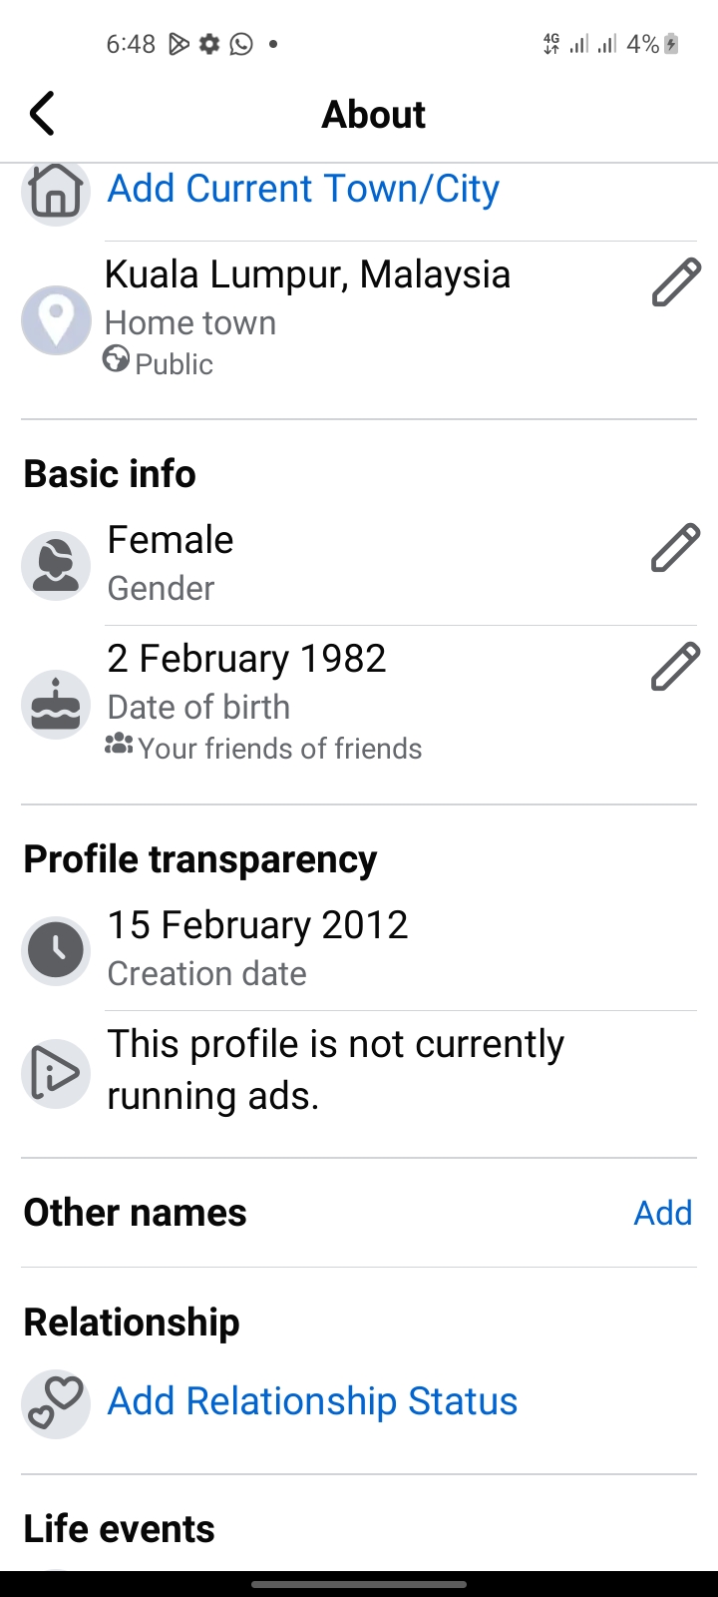Tap the clock icon beside creation date

tap(56, 950)
